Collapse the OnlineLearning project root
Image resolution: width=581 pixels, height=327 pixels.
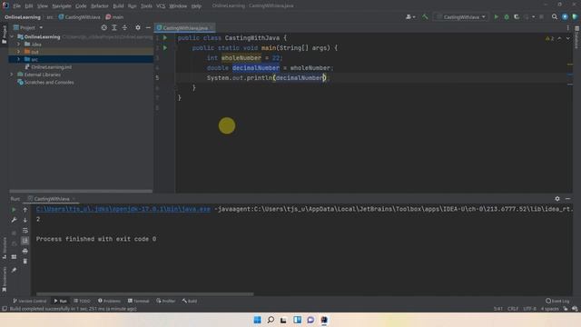(x=12, y=37)
